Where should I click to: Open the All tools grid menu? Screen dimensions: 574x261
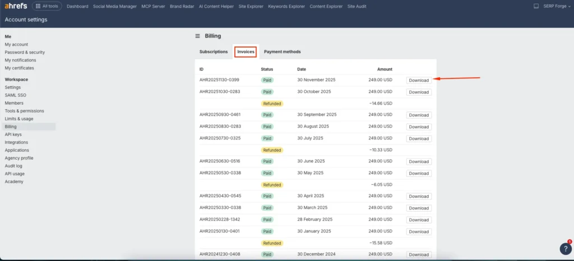point(47,6)
